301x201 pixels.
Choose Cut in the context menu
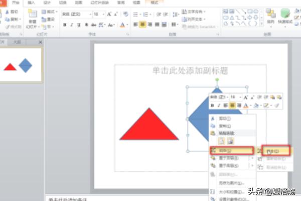pyautogui.click(x=233, y=119)
